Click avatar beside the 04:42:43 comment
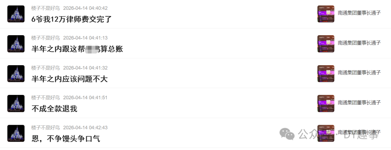 pyautogui.click(x=16, y=133)
